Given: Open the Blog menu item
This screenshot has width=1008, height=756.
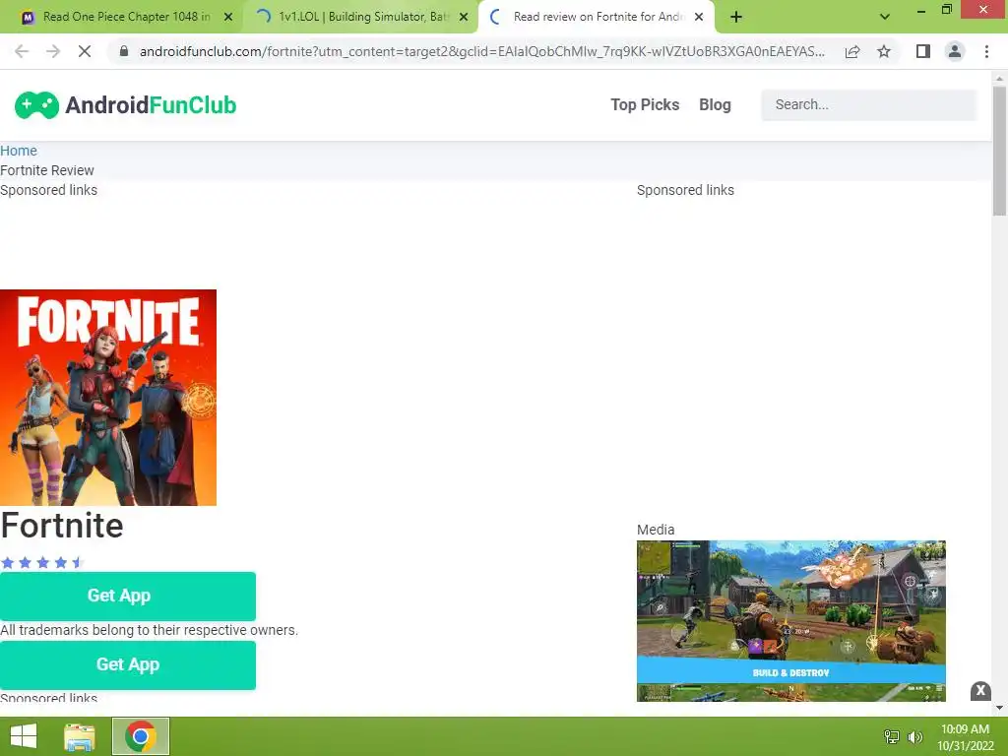Looking at the screenshot, I should pos(715,104).
